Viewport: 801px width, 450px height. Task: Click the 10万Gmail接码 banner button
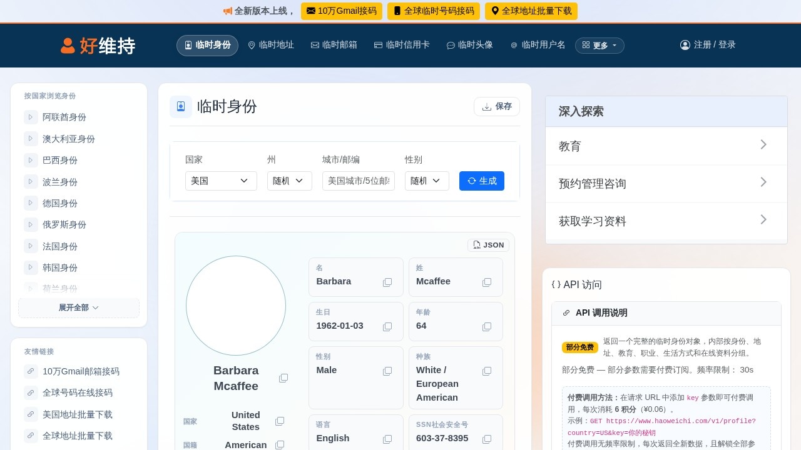342,11
